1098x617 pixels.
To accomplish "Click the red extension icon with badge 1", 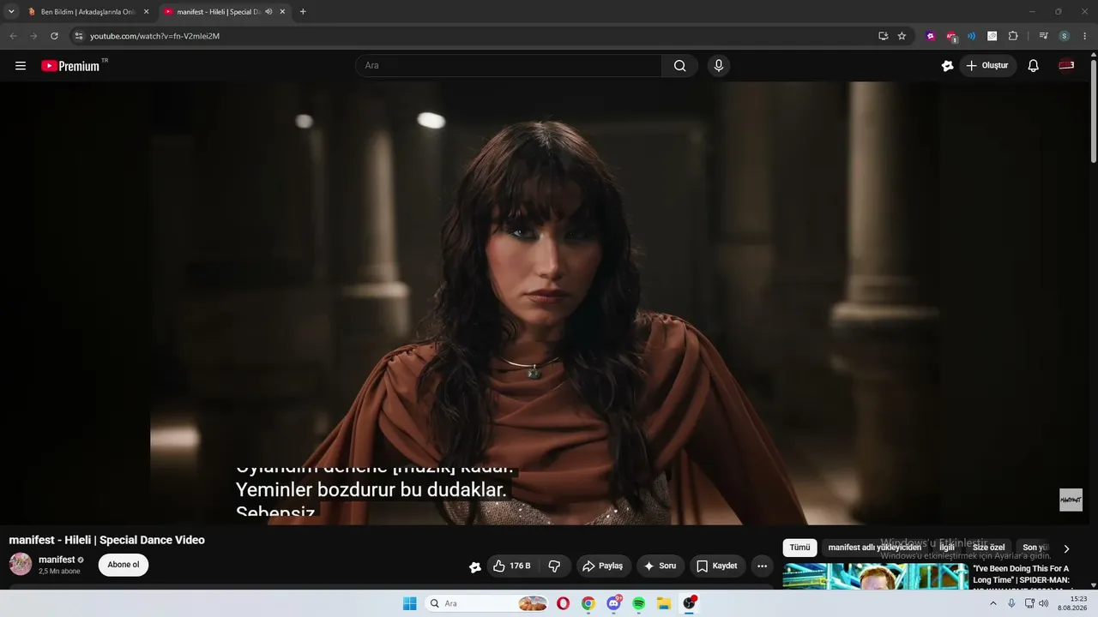I will pyautogui.click(x=951, y=36).
